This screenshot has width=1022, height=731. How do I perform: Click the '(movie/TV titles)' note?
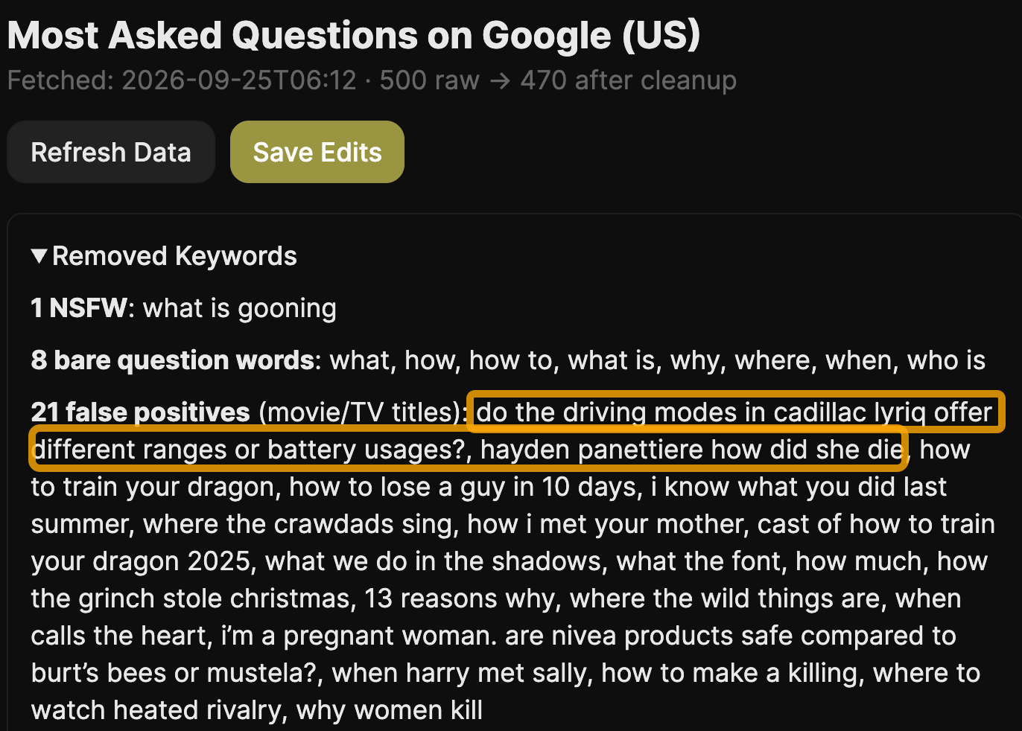tap(361, 412)
